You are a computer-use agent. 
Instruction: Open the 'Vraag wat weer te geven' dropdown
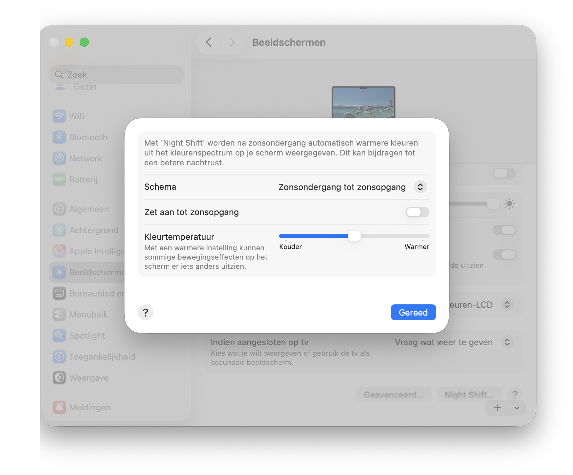click(x=507, y=342)
